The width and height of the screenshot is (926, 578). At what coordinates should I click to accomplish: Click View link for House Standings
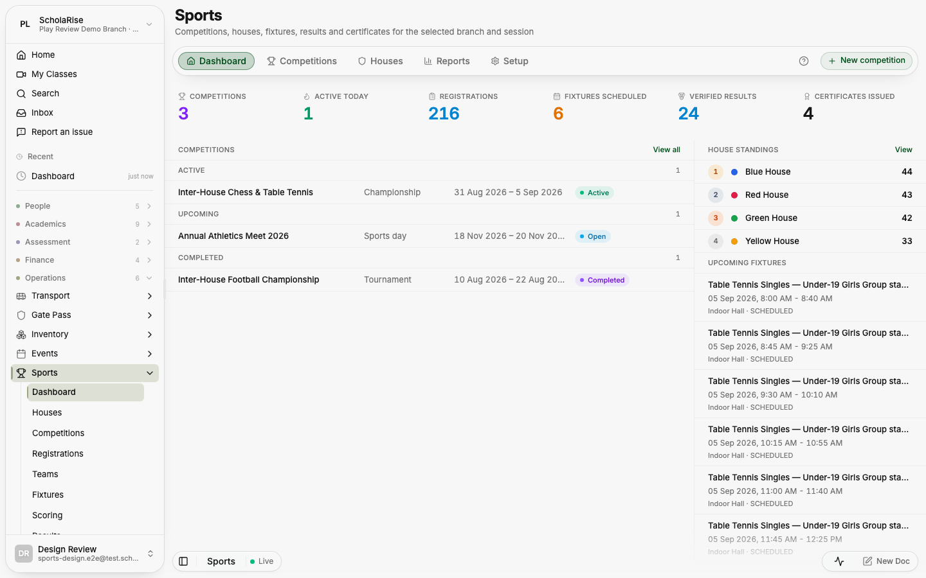pyautogui.click(x=903, y=150)
